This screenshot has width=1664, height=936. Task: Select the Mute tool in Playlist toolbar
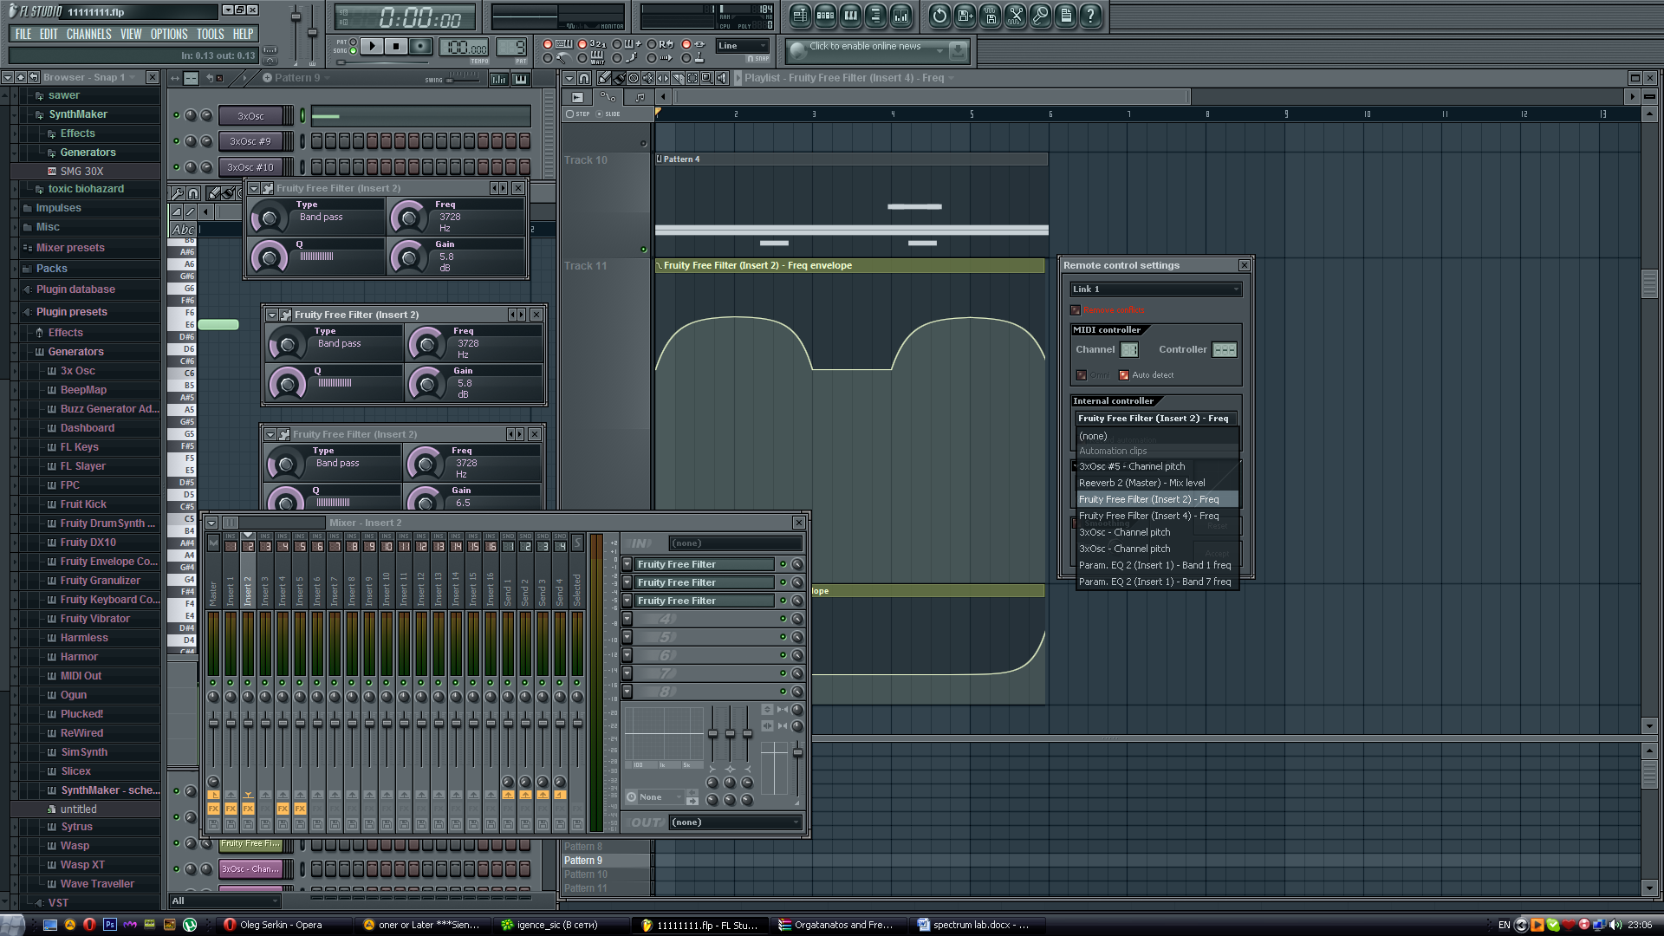(648, 78)
